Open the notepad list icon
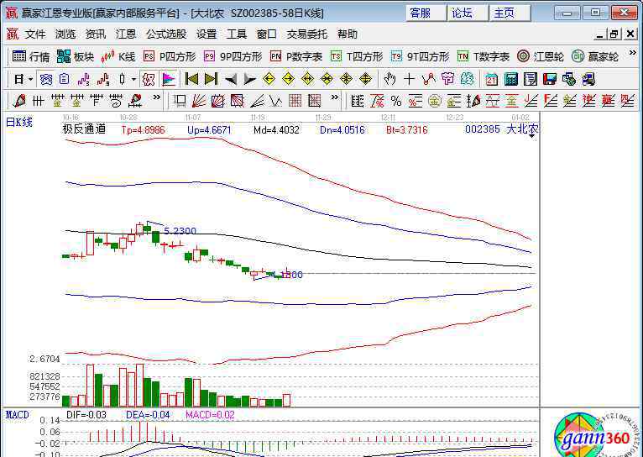 tap(531, 79)
